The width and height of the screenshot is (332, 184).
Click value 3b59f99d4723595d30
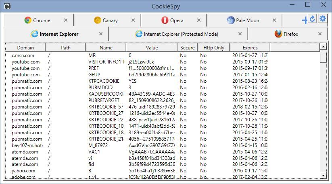point(152,164)
